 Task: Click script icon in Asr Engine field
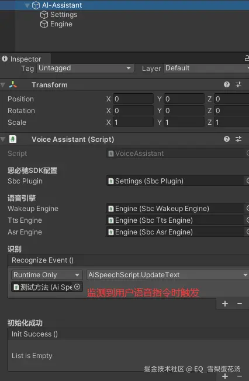click(x=111, y=232)
